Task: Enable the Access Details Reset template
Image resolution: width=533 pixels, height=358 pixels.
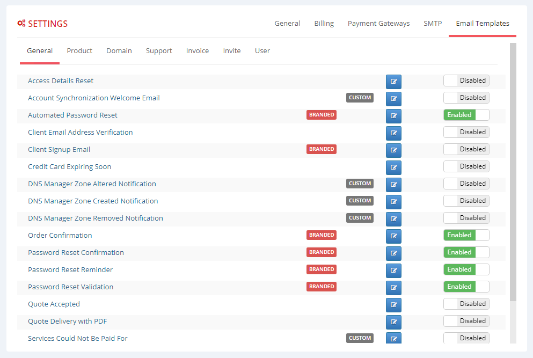Action: pyautogui.click(x=466, y=81)
